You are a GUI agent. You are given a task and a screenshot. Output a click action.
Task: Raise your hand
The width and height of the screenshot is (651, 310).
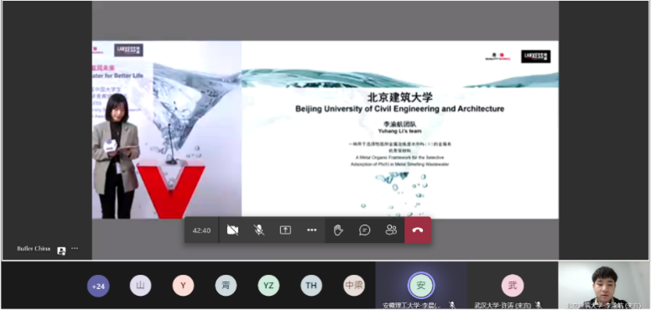(338, 230)
